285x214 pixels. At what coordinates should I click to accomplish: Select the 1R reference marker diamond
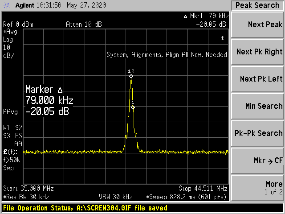(131, 77)
